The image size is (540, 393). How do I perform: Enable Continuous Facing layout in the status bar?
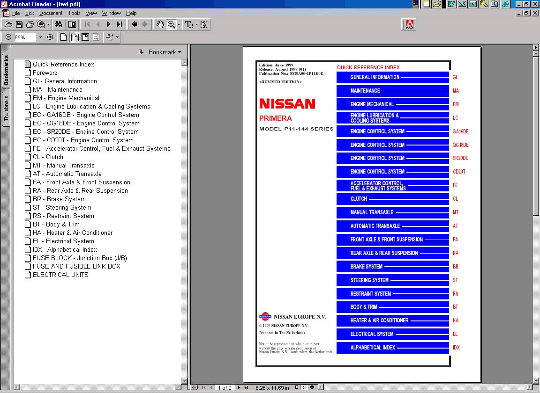312,387
